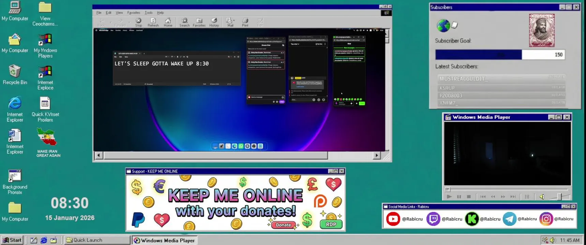Click the Stop toolbar icon
This screenshot has width=586, height=245.
click(138, 22)
